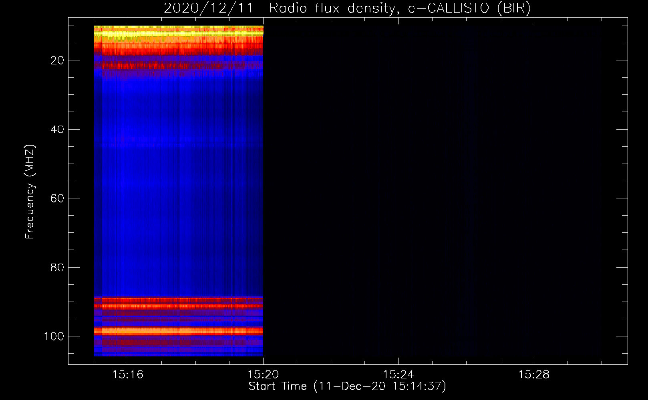Viewport: 648px width, 400px height.
Task: Click the plot title 'Radio flux density, e-CALLISTO (BIR)'
Action: tap(400, 8)
